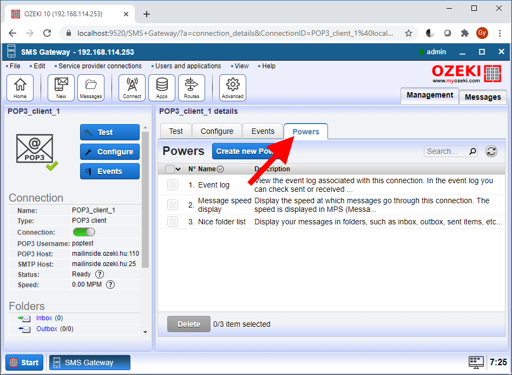Switch to the Configure tab
Image resolution: width=512 pixels, height=375 pixels.
click(217, 131)
